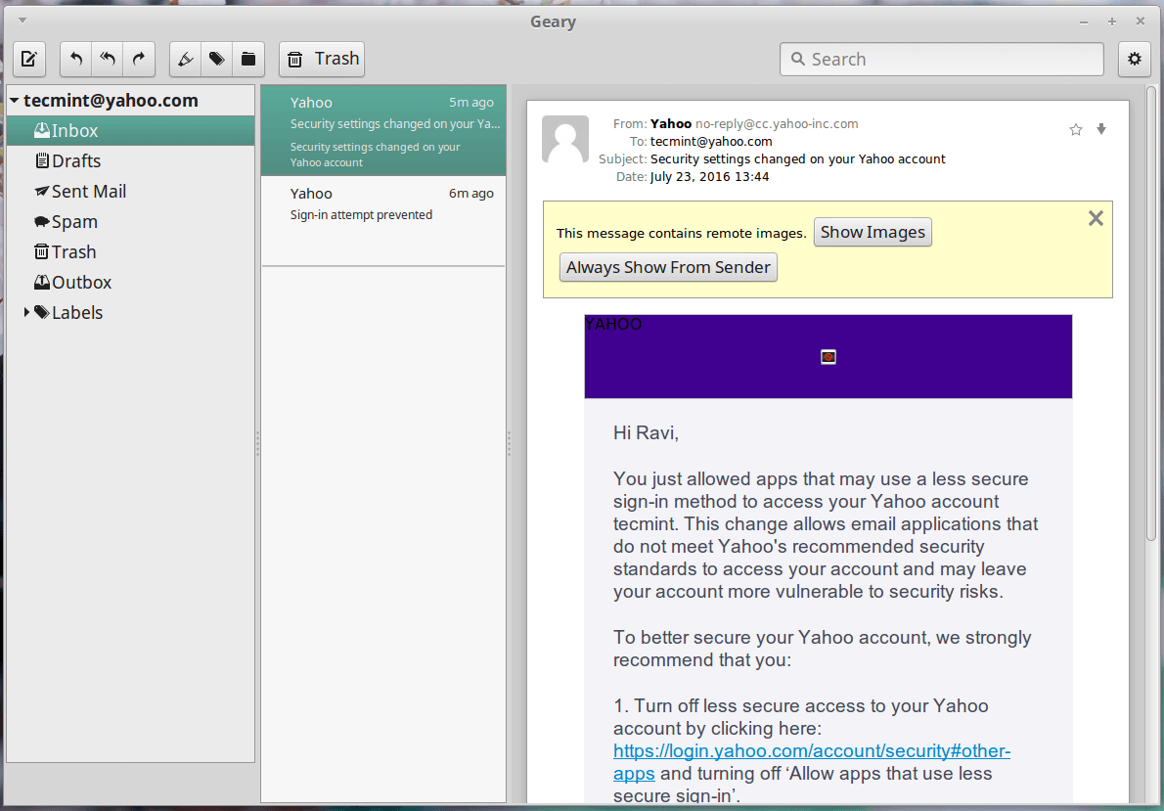
Task: Click the Labels tag icon in sidebar
Action: pos(41,313)
